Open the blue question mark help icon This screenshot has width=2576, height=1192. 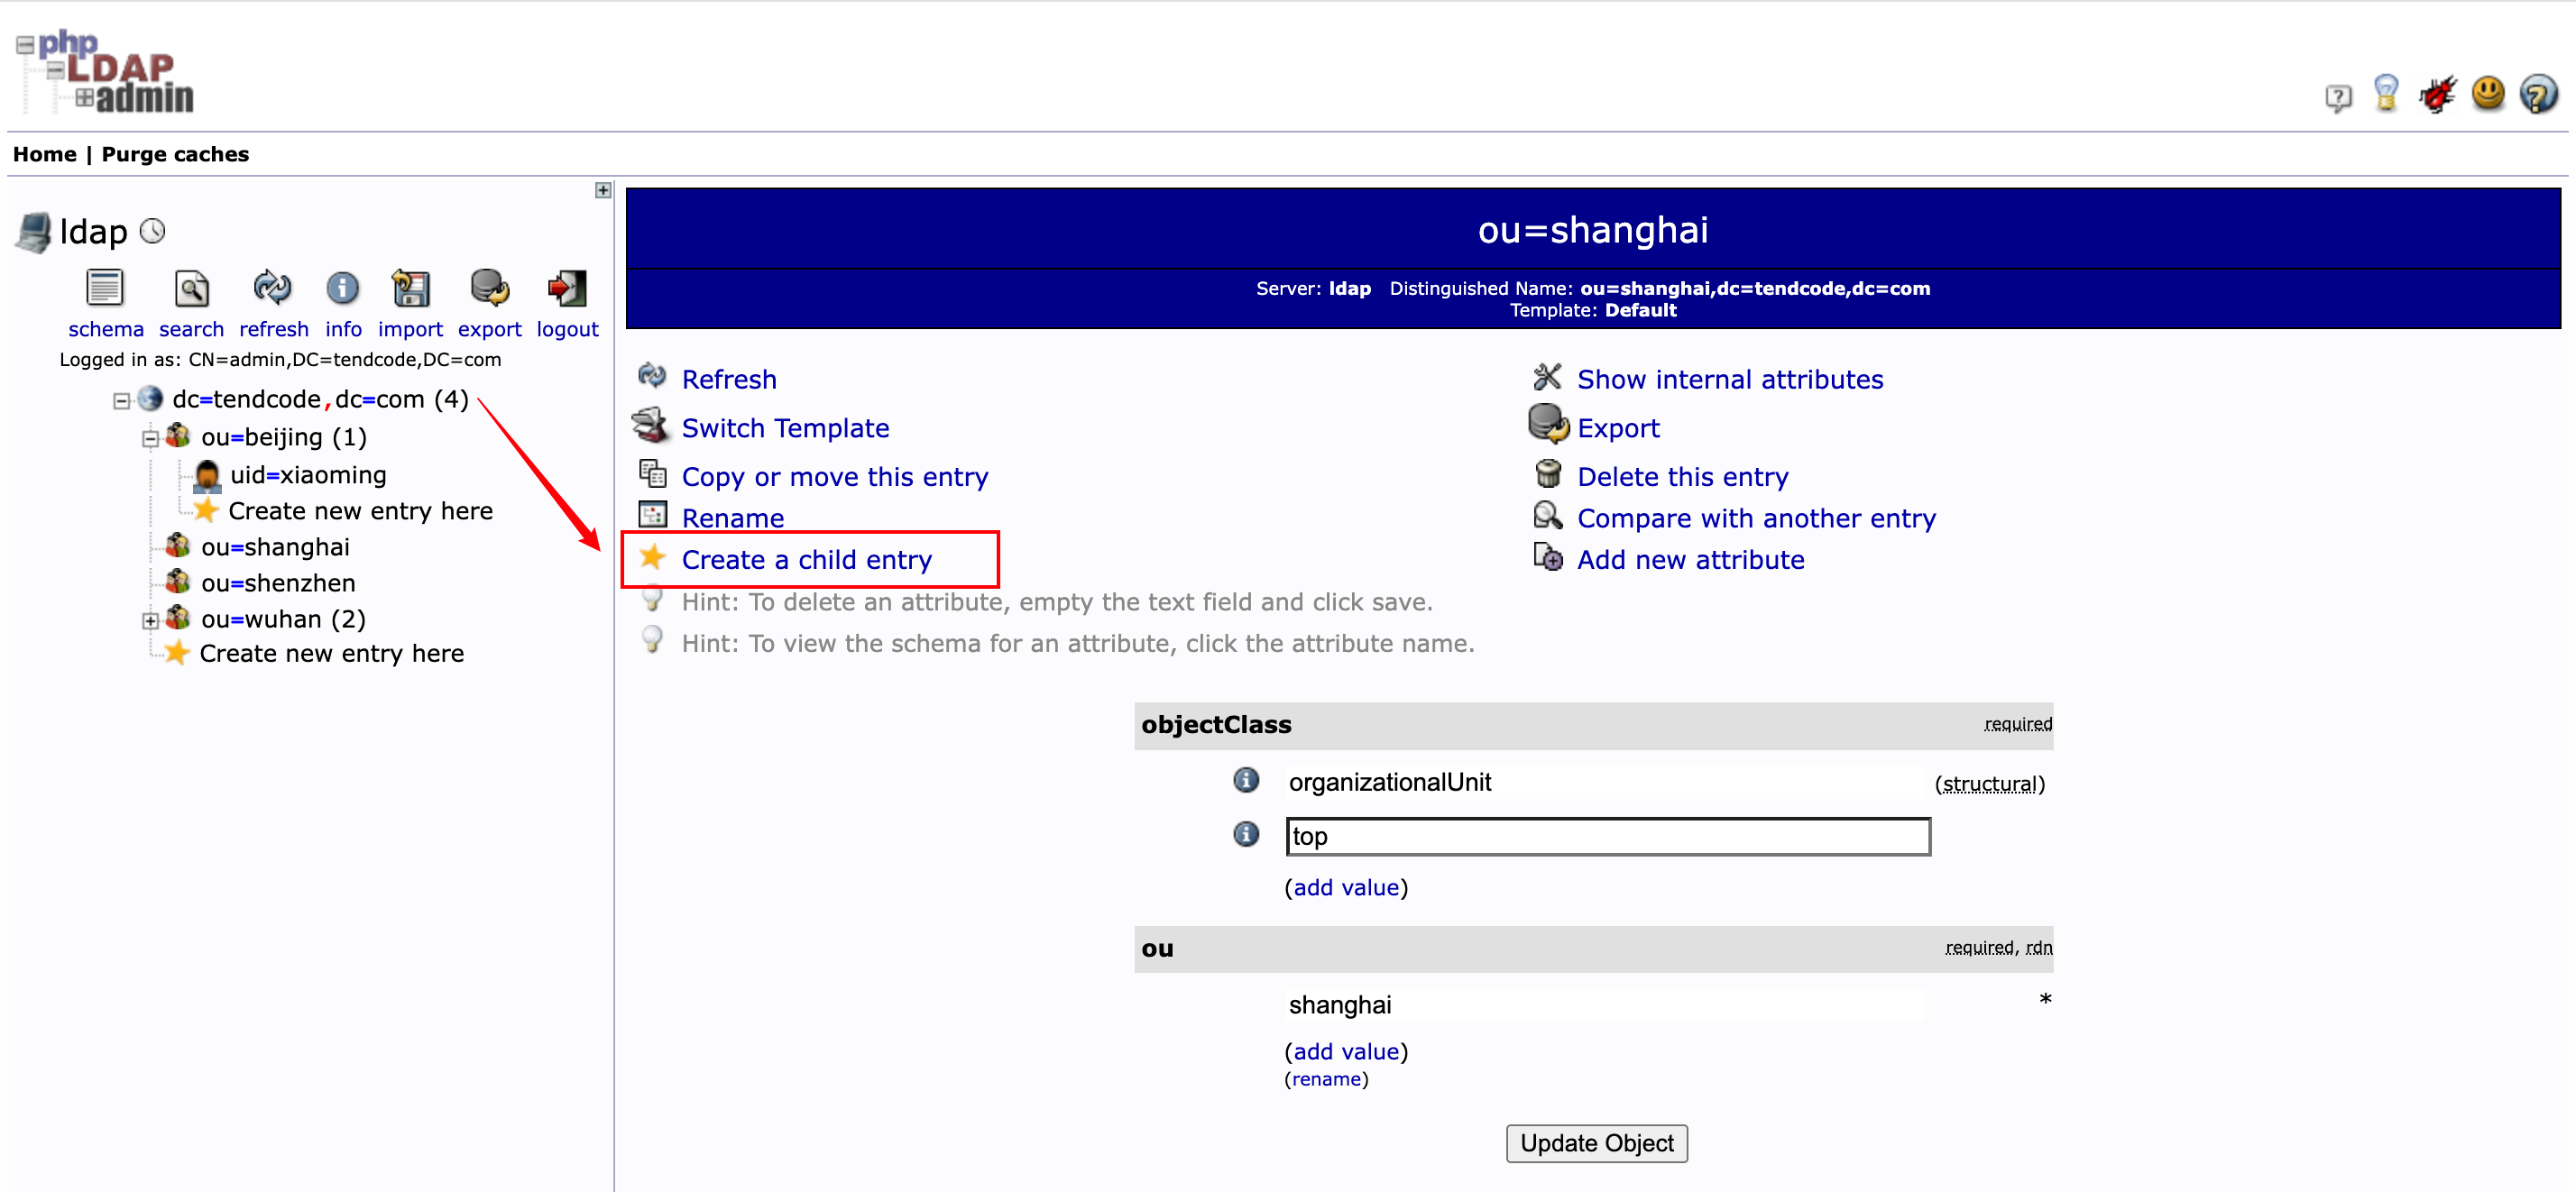coord(2538,94)
